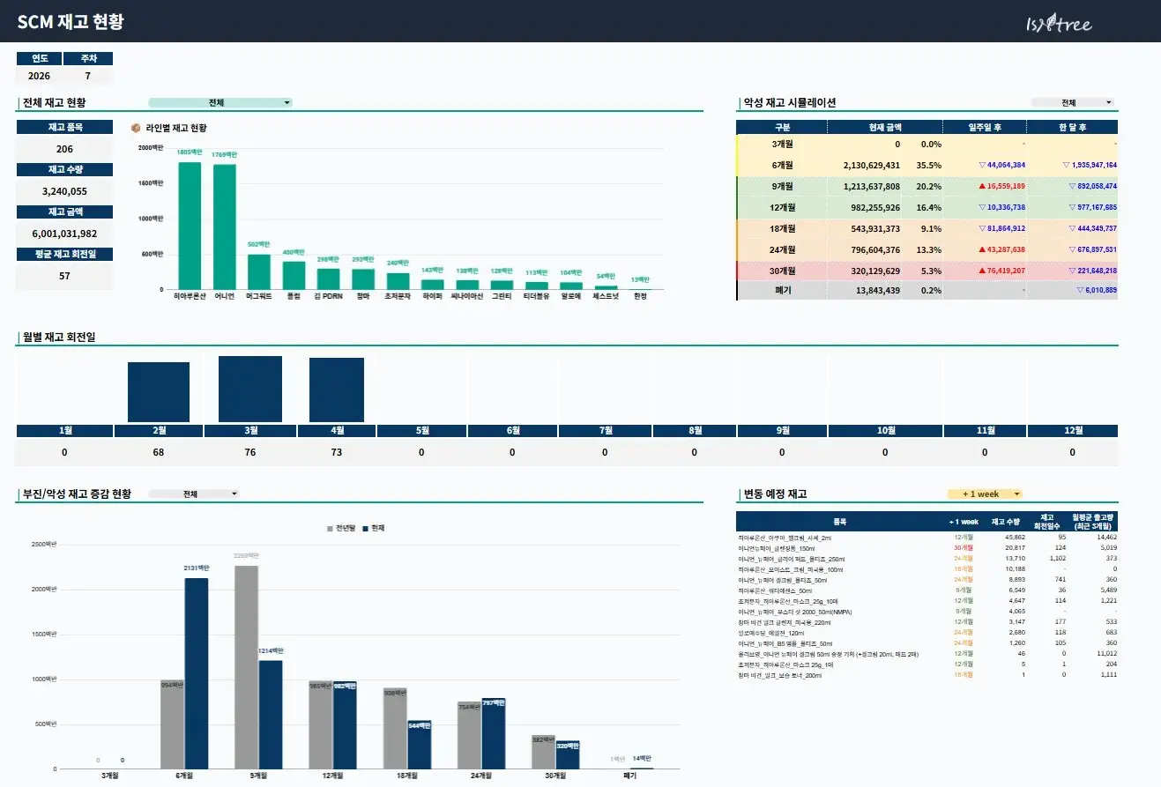Click the blue down-triangle beside 44,064,384
Image resolution: width=1161 pixels, height=787 pixels.
tap(981, 166)
